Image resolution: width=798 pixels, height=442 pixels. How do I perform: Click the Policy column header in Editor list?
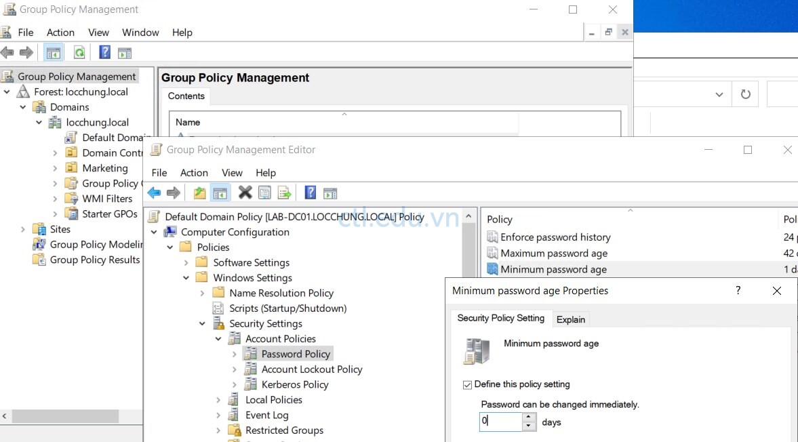(630, 219)
